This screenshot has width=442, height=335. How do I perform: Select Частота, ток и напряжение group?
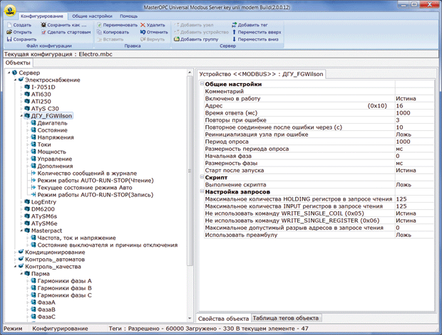pyautogui.click(x=77, y=238)
